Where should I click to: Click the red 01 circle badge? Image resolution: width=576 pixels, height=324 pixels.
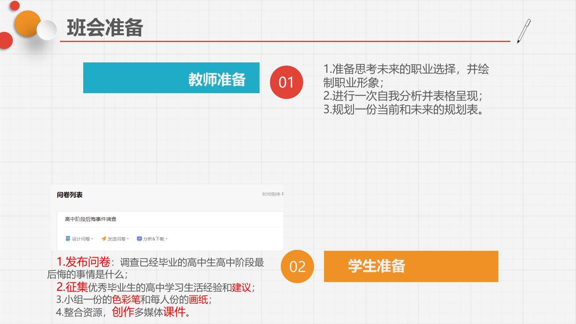(286, 82)
